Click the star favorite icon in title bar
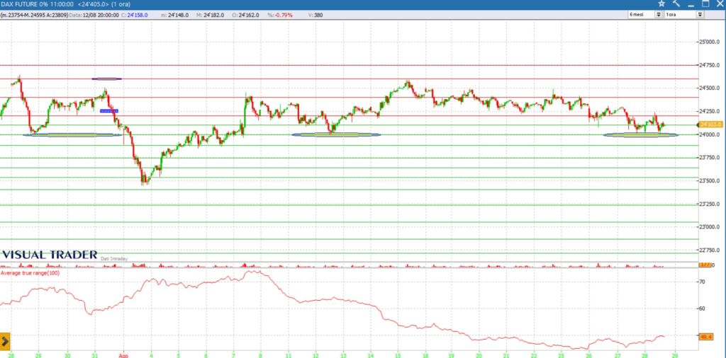This screenshot has width=726, height=358. 661,4
